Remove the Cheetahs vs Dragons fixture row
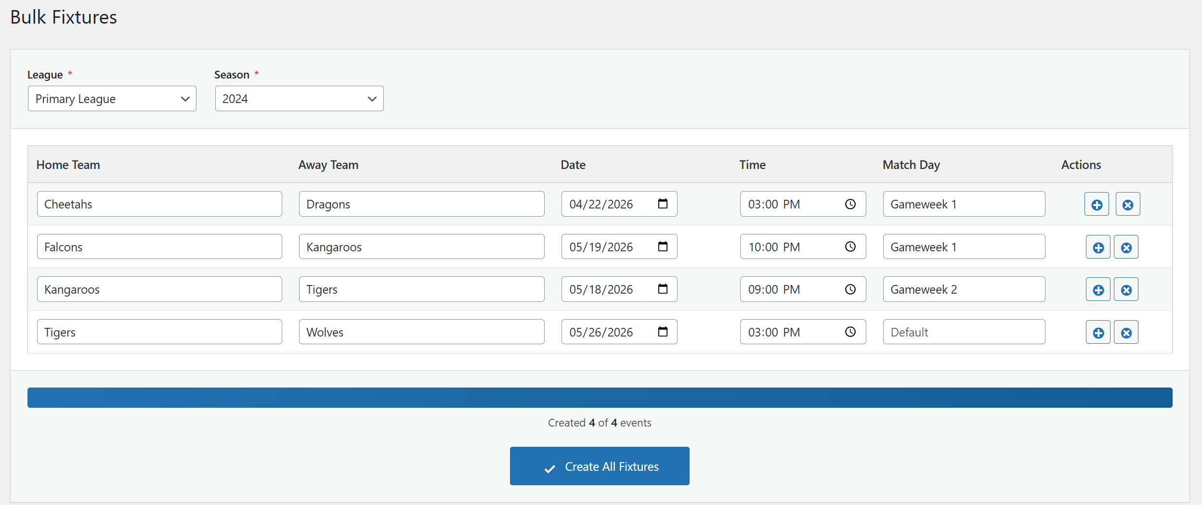Viewport: 1202px width, 505px height. [1127, 204]
